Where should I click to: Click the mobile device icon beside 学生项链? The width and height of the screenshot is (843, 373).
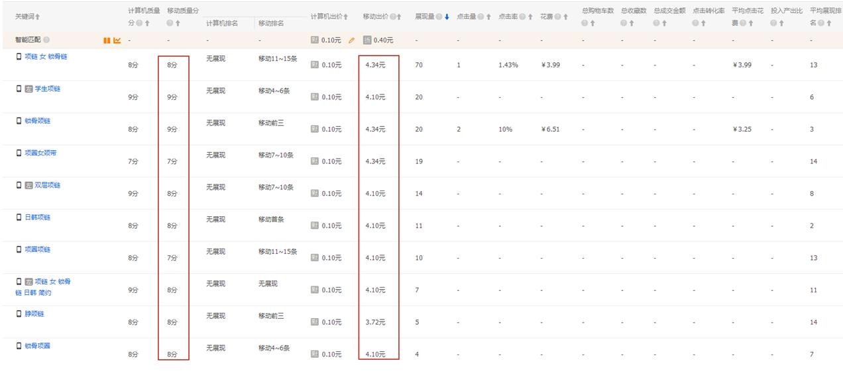tap(19, 89)
